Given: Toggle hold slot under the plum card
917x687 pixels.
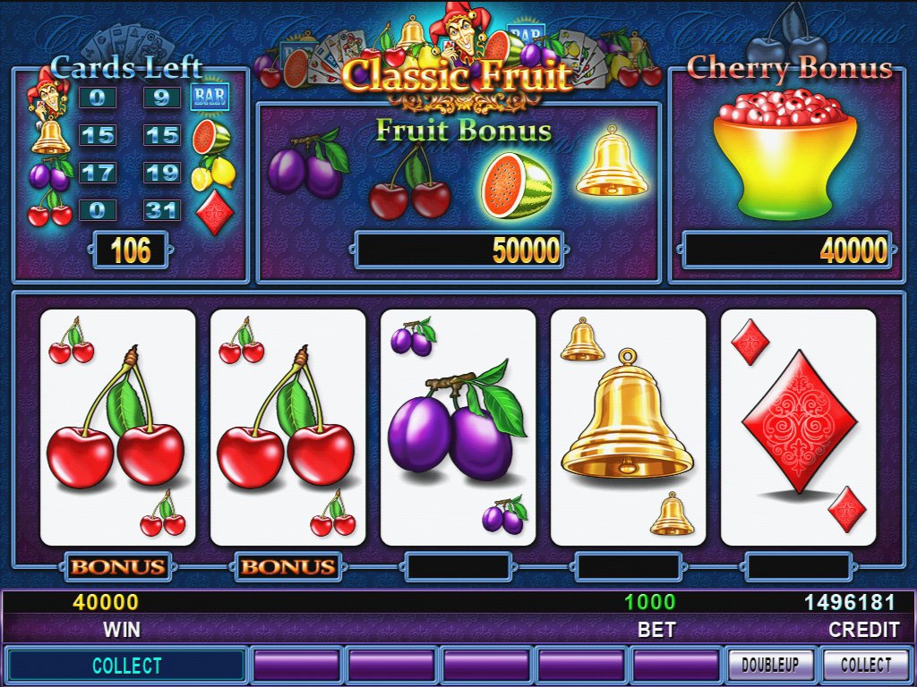Looking at the screenshot, I should point(458,566).
